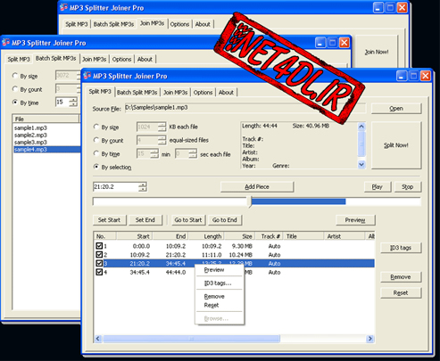Click blue selected region of position slider

click(x=298, y=201)
